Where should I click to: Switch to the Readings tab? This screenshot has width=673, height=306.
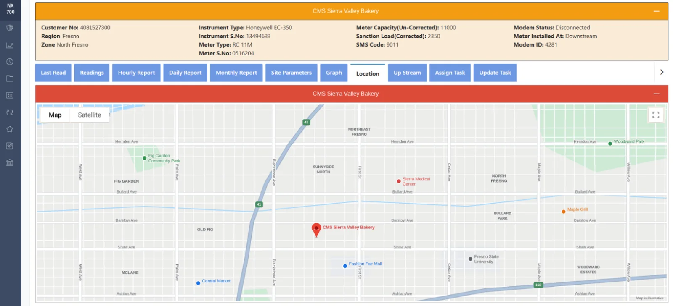92,73
